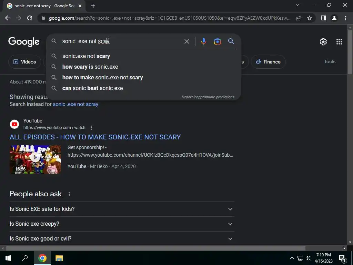Open Chrome's three-dot menu
This screenshot has width=353, height=265.
tap(345, 18)
